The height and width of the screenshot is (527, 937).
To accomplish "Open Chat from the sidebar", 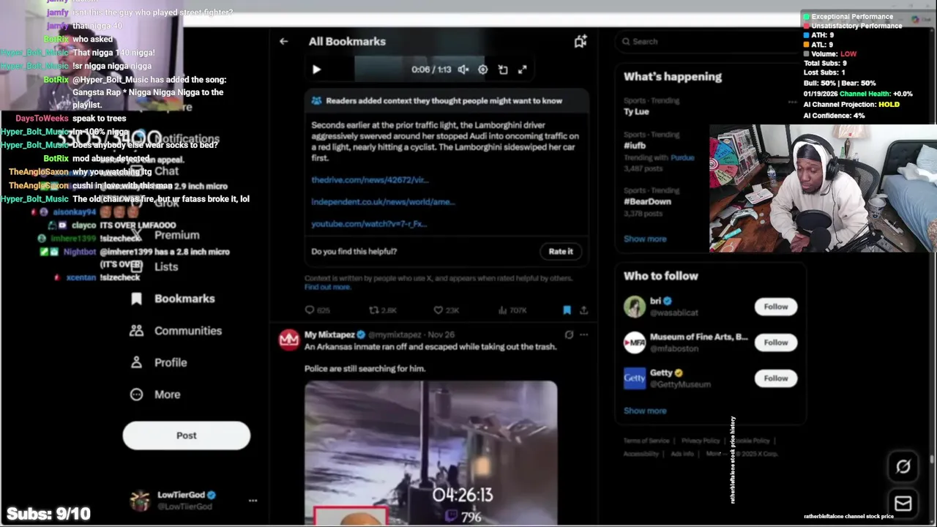I will 166,171.
